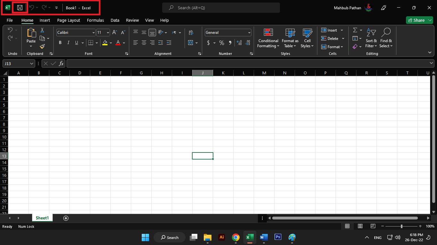
Task: Switch to Review tab
Action: (132, 20)
